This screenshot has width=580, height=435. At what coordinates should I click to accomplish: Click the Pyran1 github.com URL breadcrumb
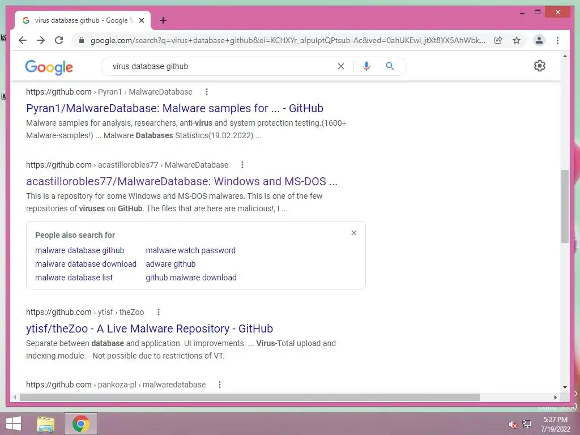[x=109, y=92]
